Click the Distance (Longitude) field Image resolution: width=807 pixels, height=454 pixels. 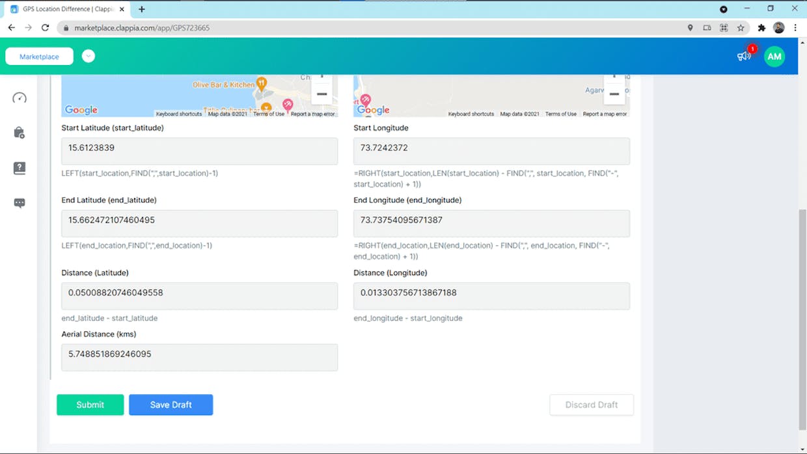491,296
